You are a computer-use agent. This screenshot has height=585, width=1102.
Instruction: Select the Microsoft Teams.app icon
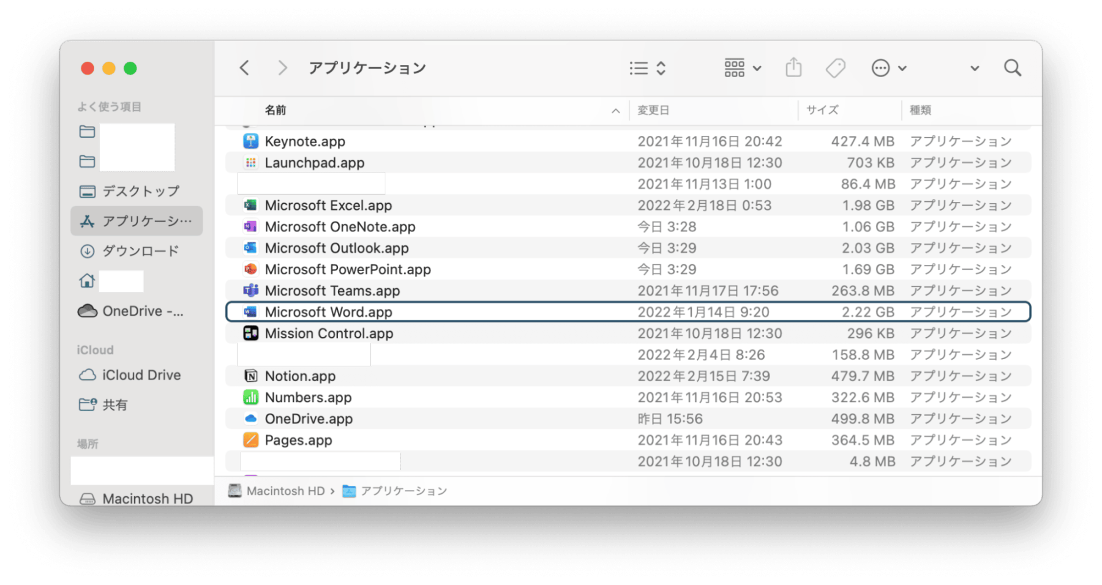[x=250, y=291]
